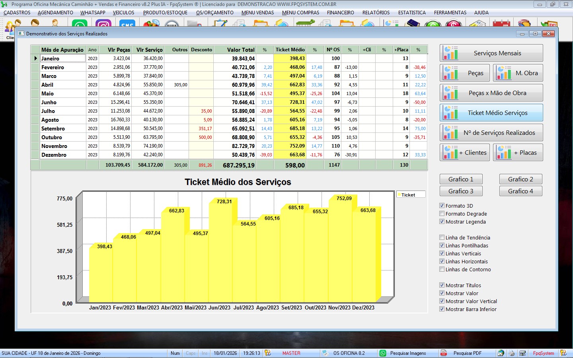Enable the Formato Degrade option
The image size is (573, 358).
442,214
